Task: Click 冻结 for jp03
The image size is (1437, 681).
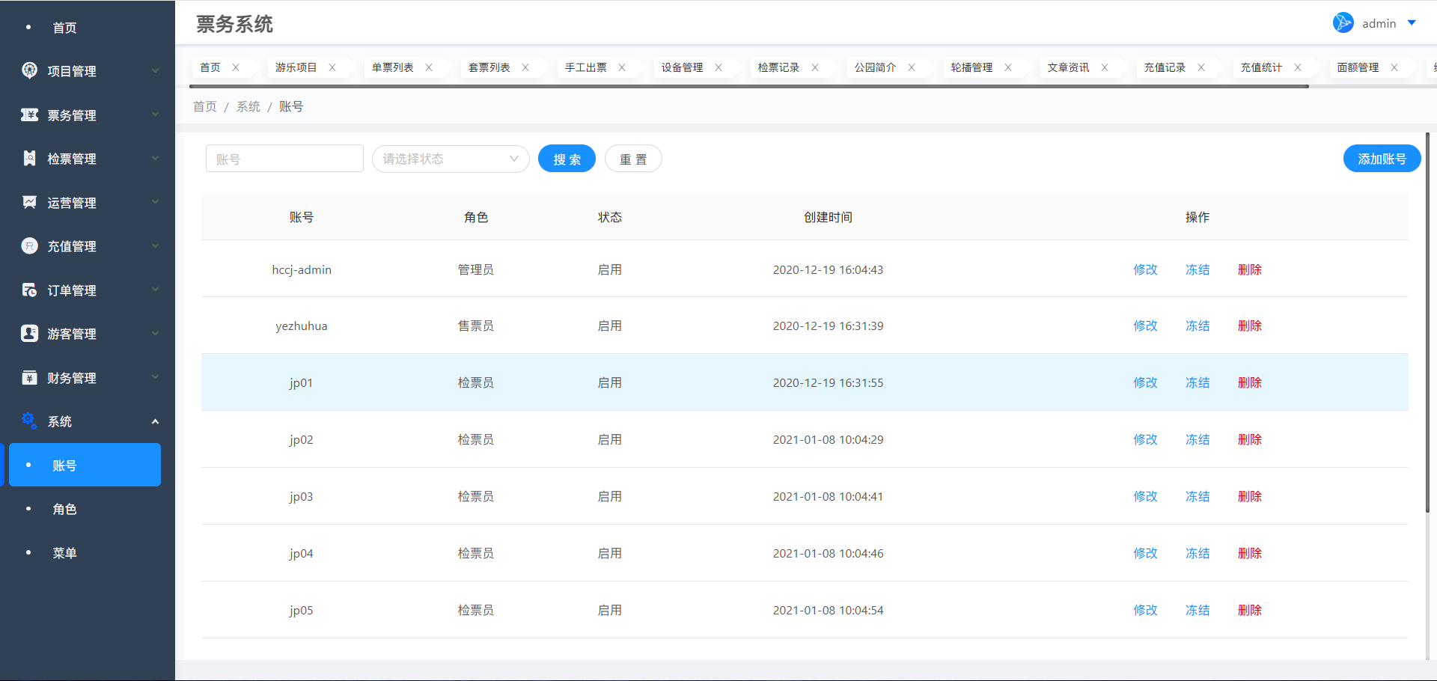Action: [x=1197, y=496]
